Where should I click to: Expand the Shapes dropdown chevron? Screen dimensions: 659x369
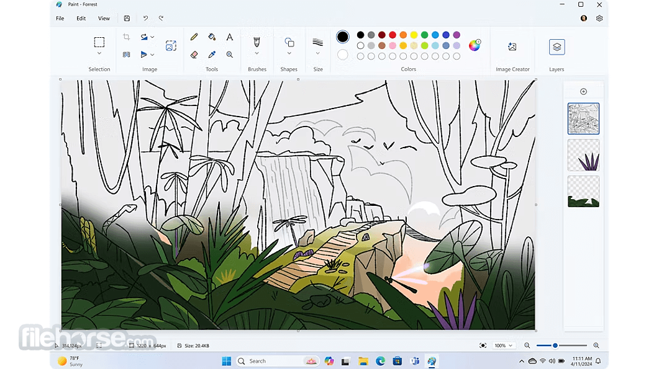click(x=289, y=53)
